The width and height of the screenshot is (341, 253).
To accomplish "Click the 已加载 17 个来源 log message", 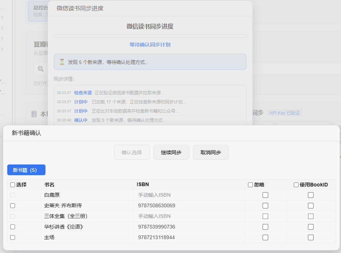I will [x=139, y=102].
